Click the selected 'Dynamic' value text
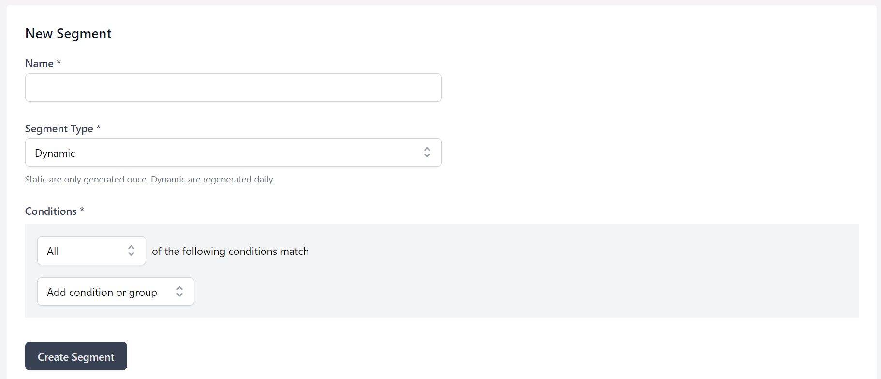 (55, 154)
